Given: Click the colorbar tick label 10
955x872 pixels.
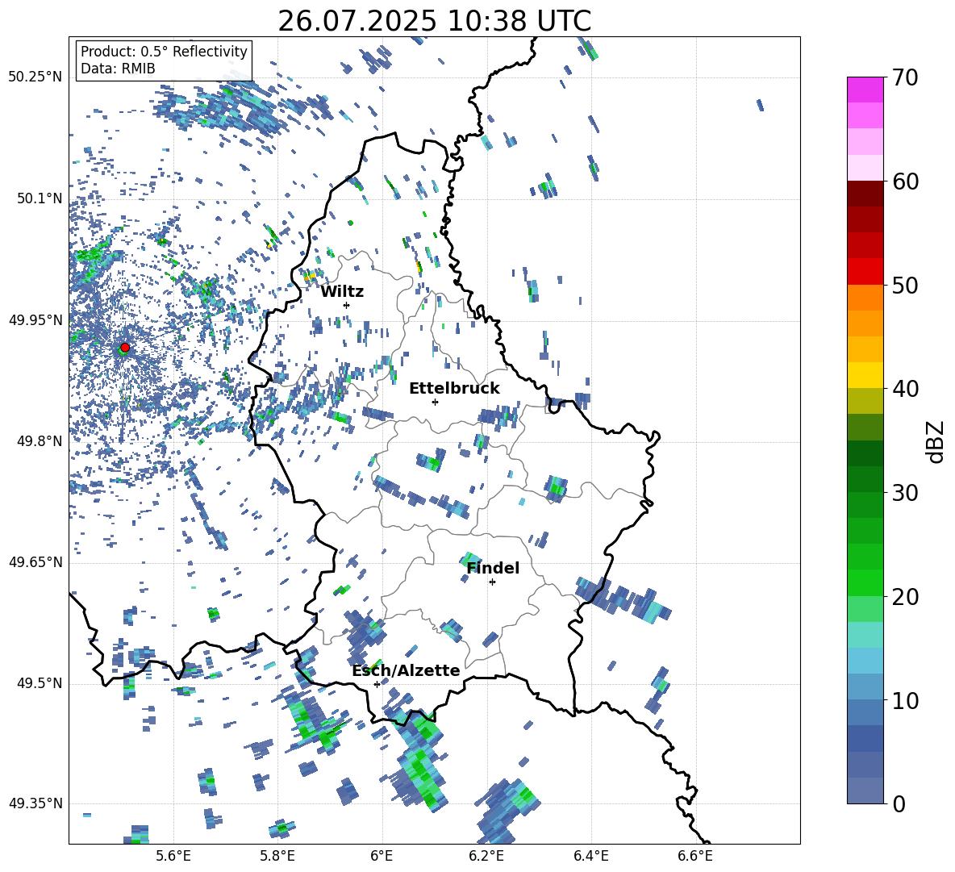Looking at the screenshot, I should click(905, 701).
